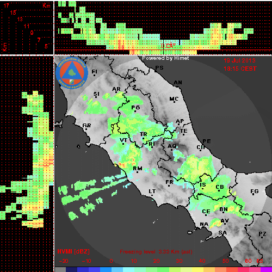Click the IS city label on map
This screenshot has height=272, width=272.
click(203, 185)
